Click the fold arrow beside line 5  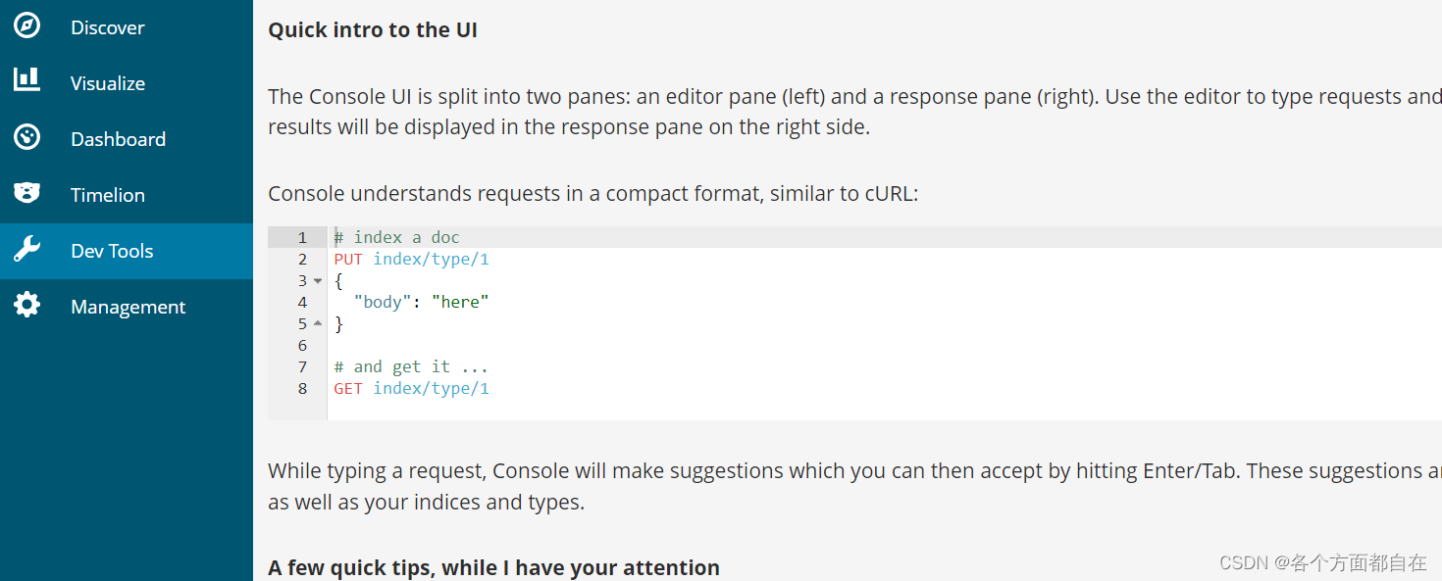318,323
